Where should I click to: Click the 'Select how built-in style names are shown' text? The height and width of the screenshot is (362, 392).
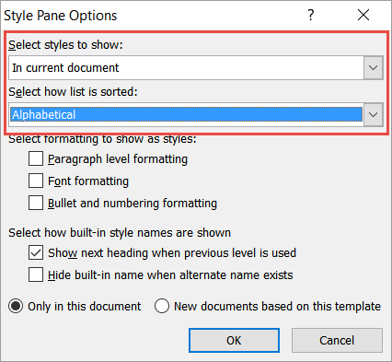120,233
